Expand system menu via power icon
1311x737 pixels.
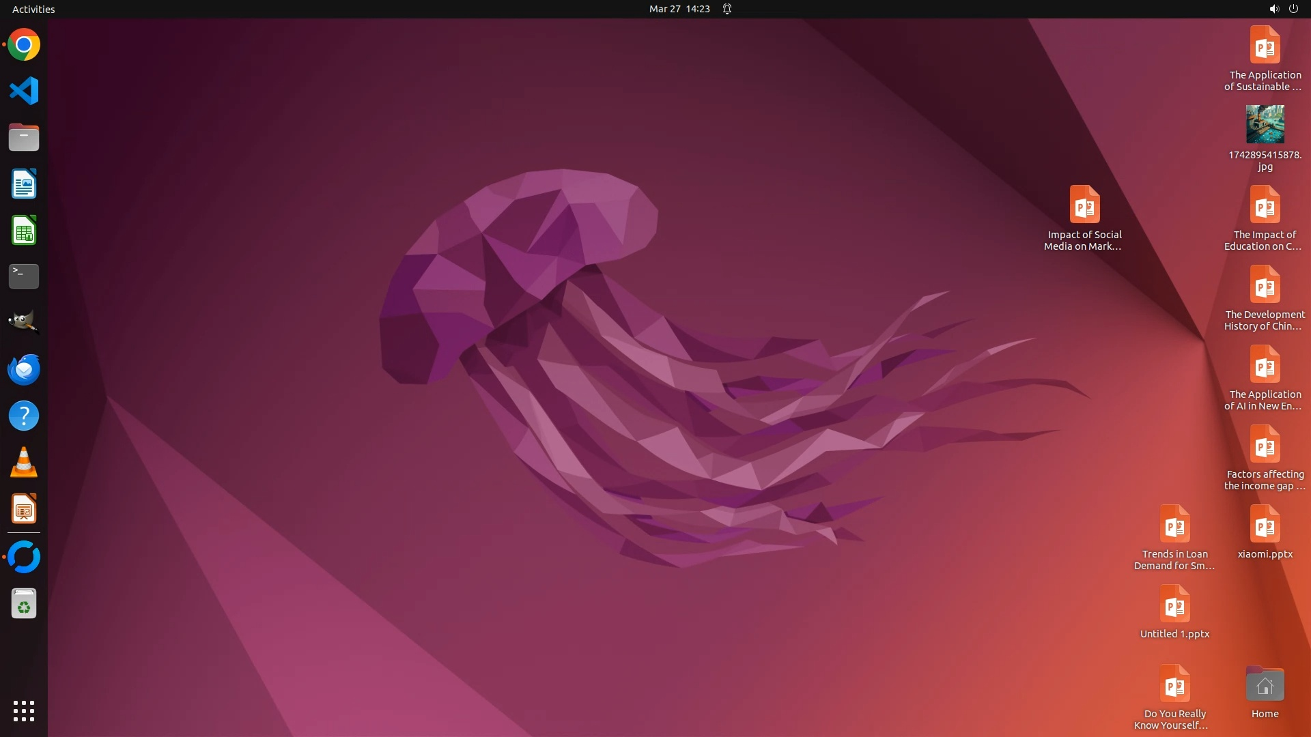click(x=1293, y=9)
